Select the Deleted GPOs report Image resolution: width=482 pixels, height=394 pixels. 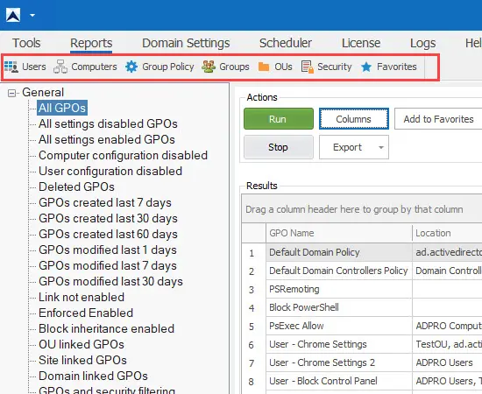pyautogui.click(x=76, y=186)
